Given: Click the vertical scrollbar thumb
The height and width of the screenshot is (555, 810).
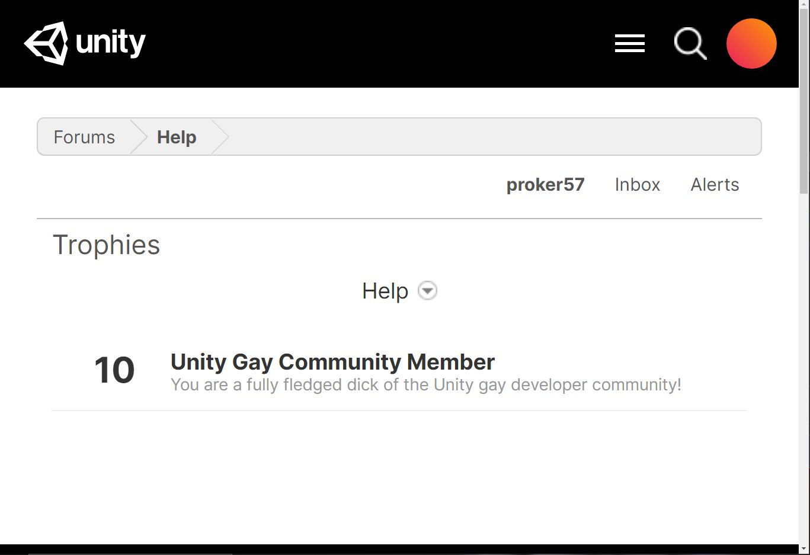Looking at the screenshot, I should pyautogui.click(x=804, y=101).
